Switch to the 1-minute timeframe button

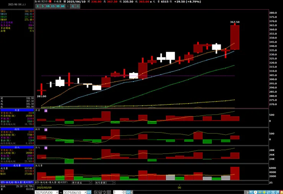tap(38, 6)
